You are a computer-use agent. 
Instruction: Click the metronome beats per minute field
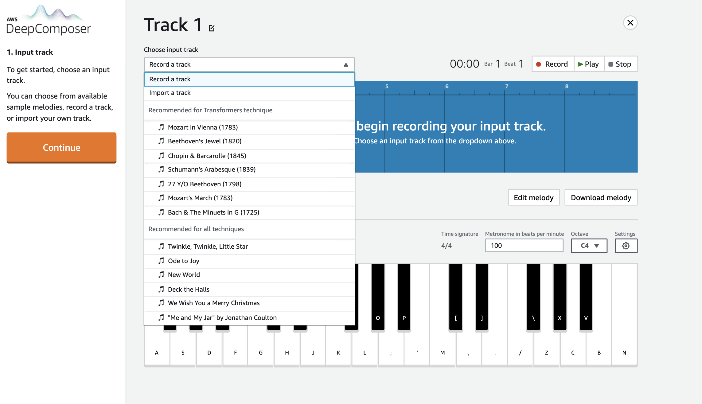click(x=524, y=246)
